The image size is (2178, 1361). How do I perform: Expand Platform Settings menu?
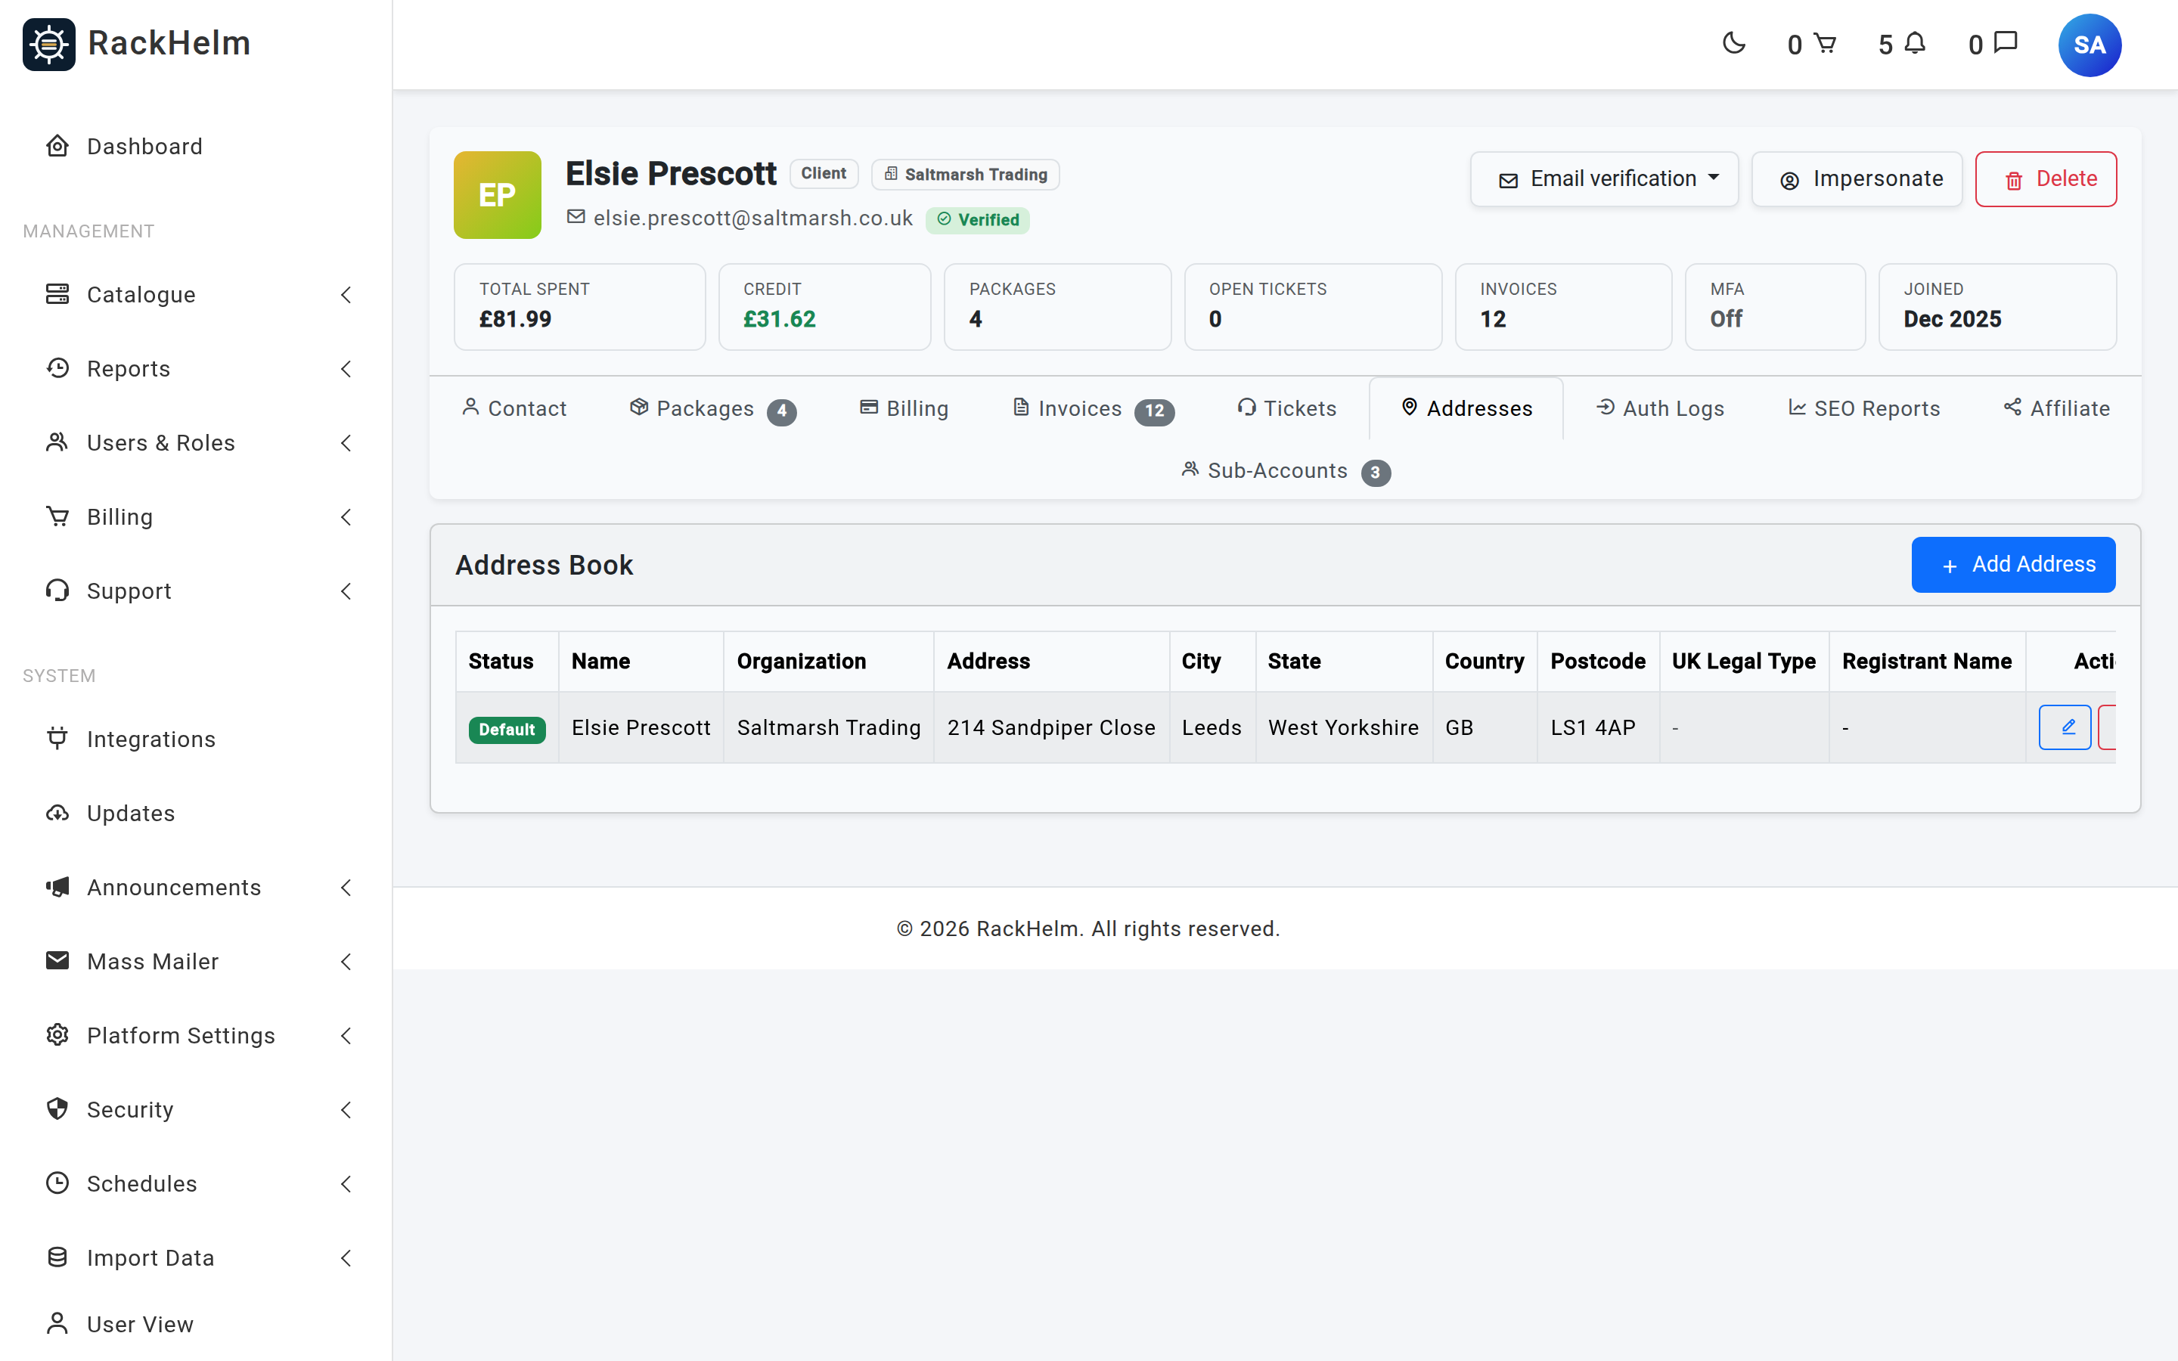pos(196,1035)
